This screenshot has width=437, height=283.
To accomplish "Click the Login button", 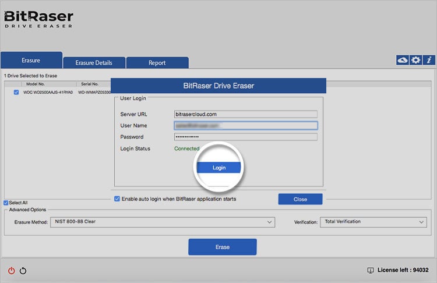I will pyautogui.click(x=218, y=168).
